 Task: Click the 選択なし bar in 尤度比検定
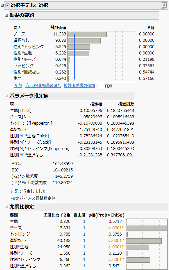(x=144, y=241)
